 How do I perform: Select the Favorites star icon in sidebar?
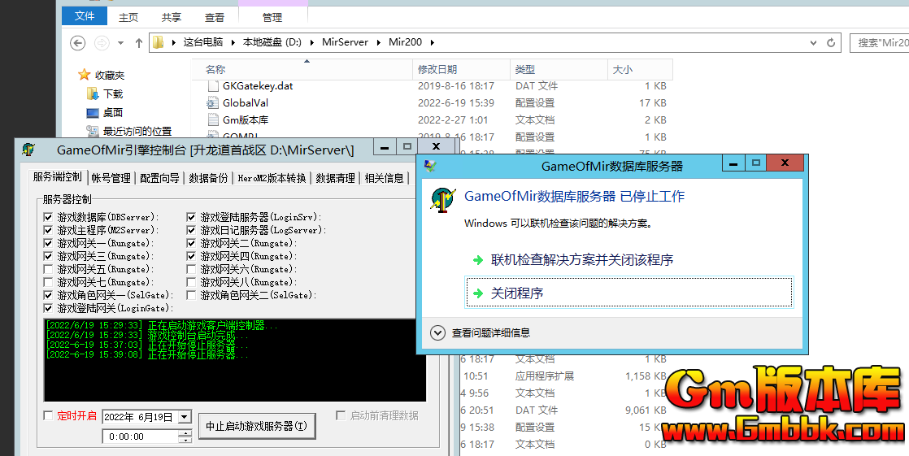click(85, 75)
